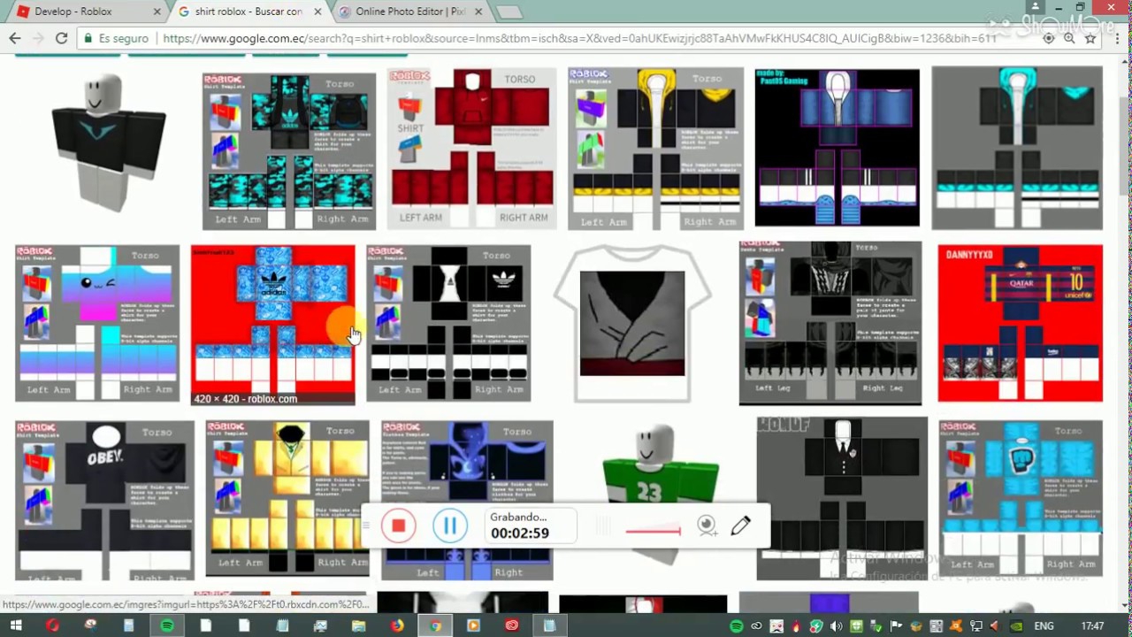Viewport: 1132px width, 637px height.
Task: Open the zoom magnifier icon in the address bar
Action: [1070, 39]
